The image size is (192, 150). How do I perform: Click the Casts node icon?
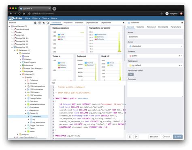[23, 56]
